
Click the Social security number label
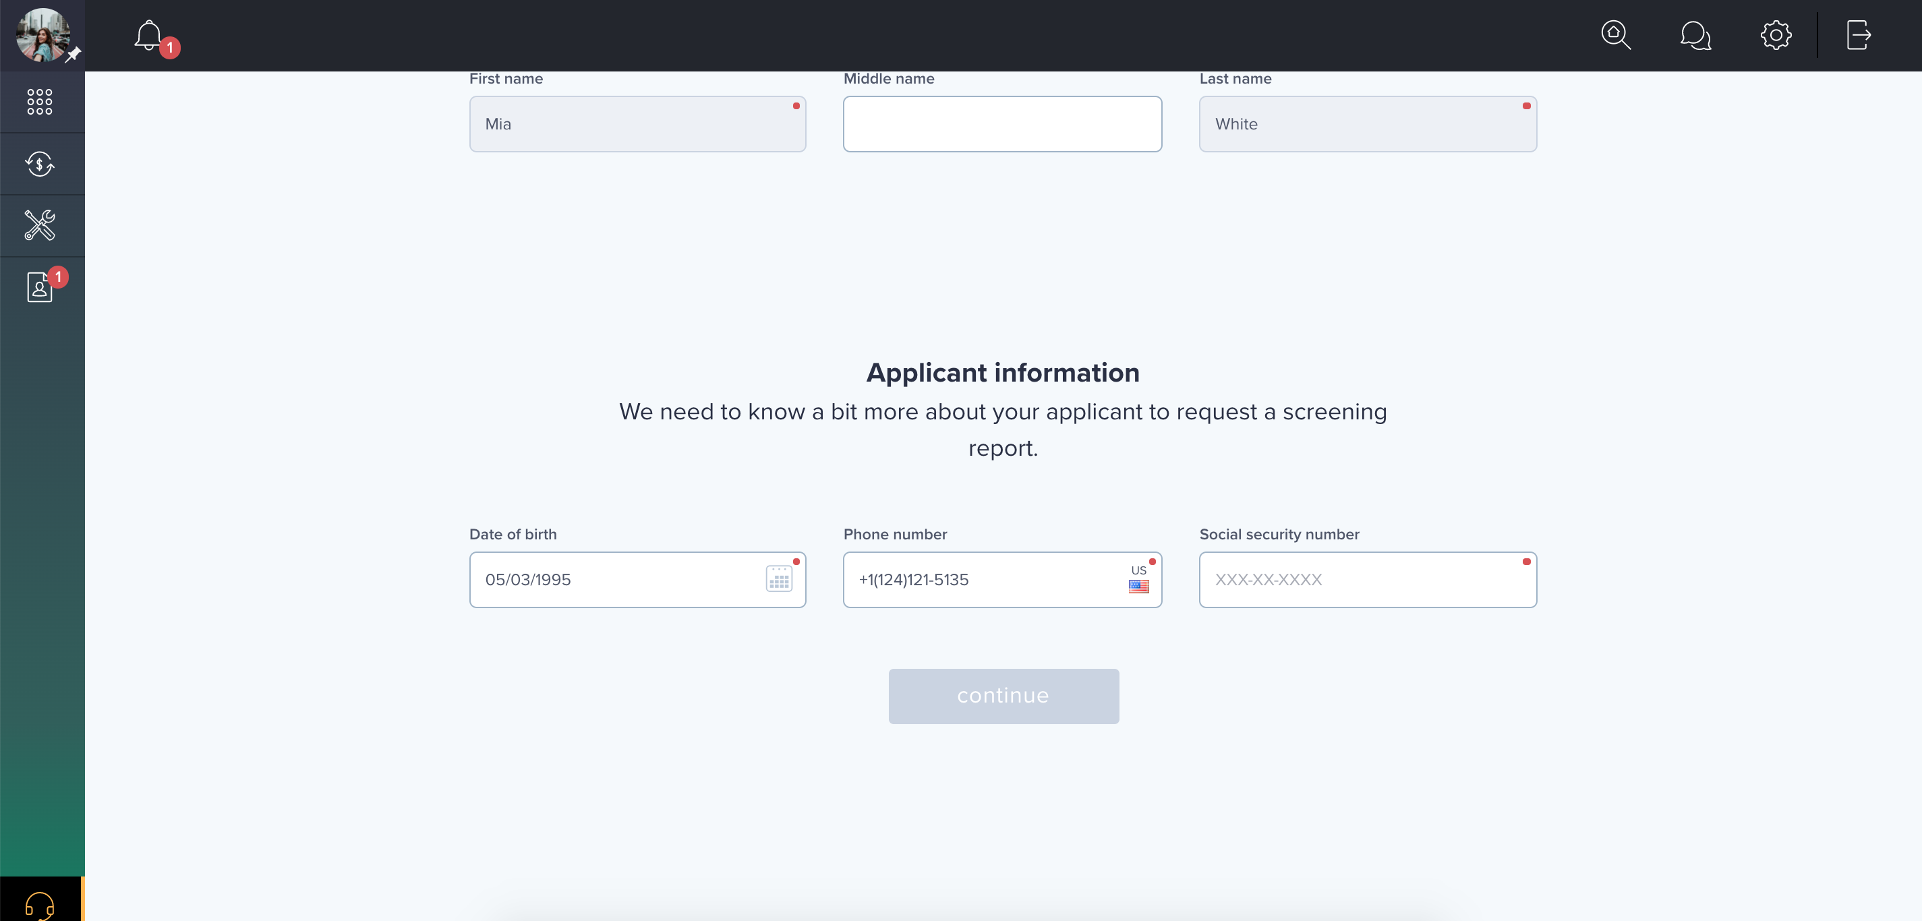[1279, 534]
